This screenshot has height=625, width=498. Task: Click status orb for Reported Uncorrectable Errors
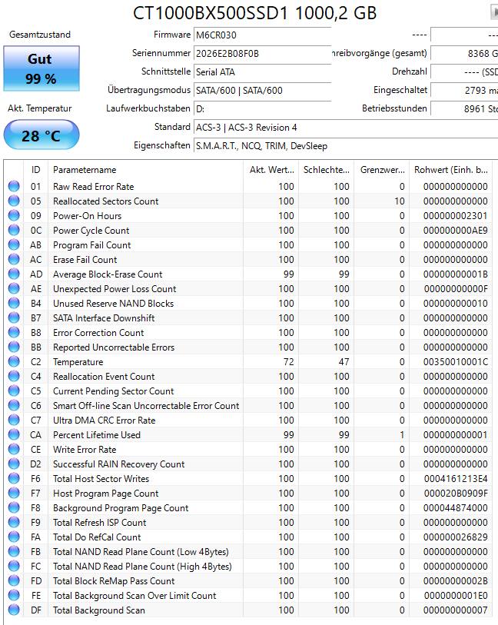(14, 347)
